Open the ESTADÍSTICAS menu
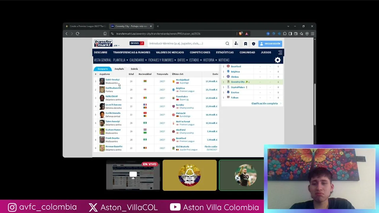 point(225,52)
